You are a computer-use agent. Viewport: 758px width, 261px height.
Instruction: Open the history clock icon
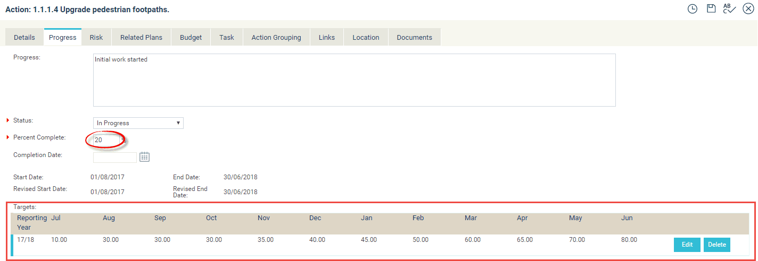pyautogui.click(x=692, y=8)
